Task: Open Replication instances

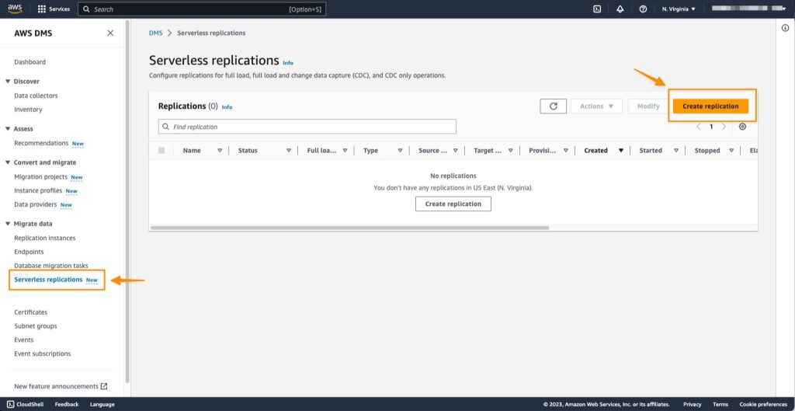Action: [x=44, y=238]
